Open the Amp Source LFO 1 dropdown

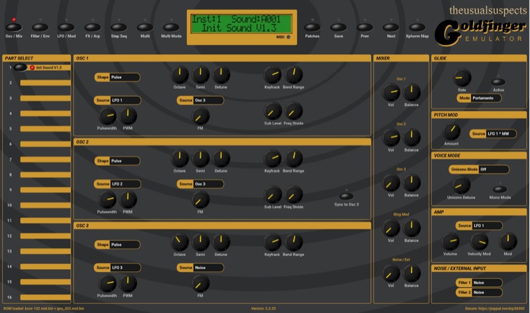click(x=479, y=225)
